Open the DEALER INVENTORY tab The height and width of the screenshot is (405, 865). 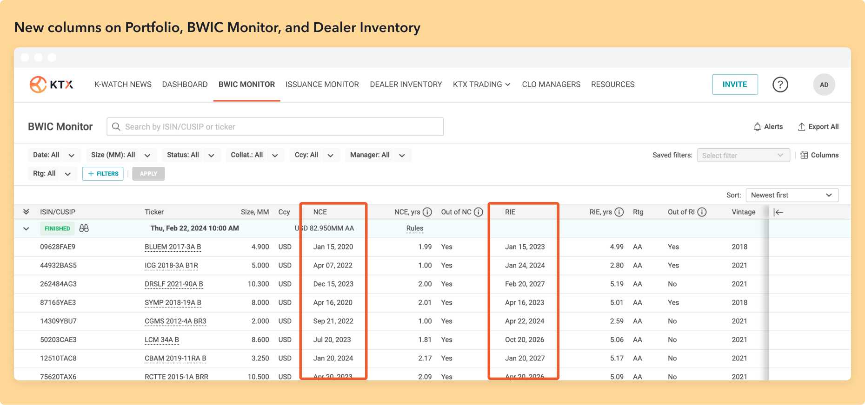coord(406,85)
